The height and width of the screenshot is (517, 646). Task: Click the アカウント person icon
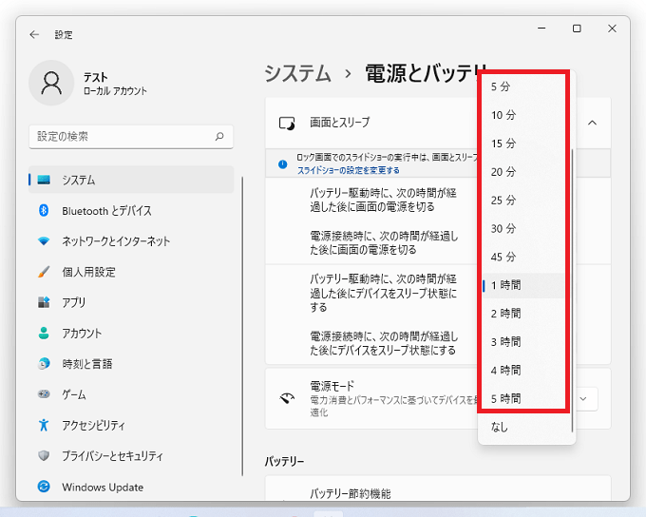(44, 333)
